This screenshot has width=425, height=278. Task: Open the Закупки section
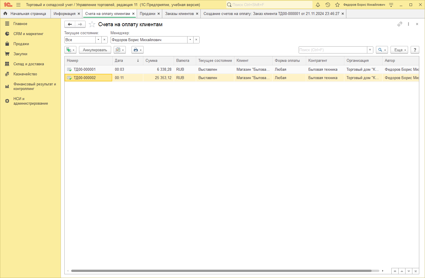click(30, 54)
